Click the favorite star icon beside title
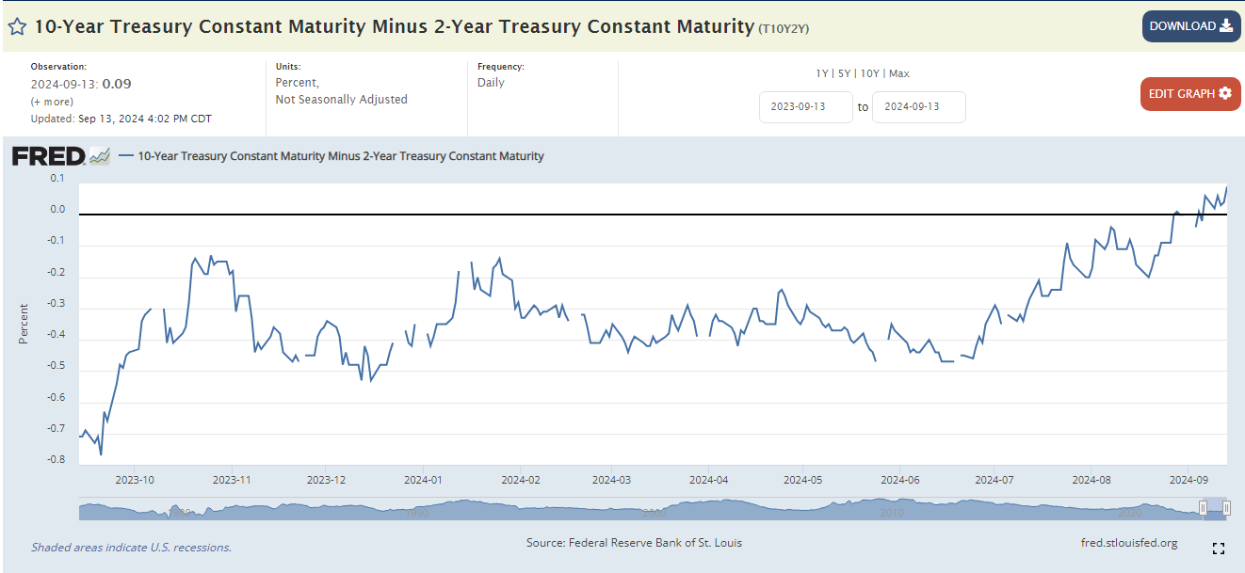1245x573 pixels. pos(17,26)
